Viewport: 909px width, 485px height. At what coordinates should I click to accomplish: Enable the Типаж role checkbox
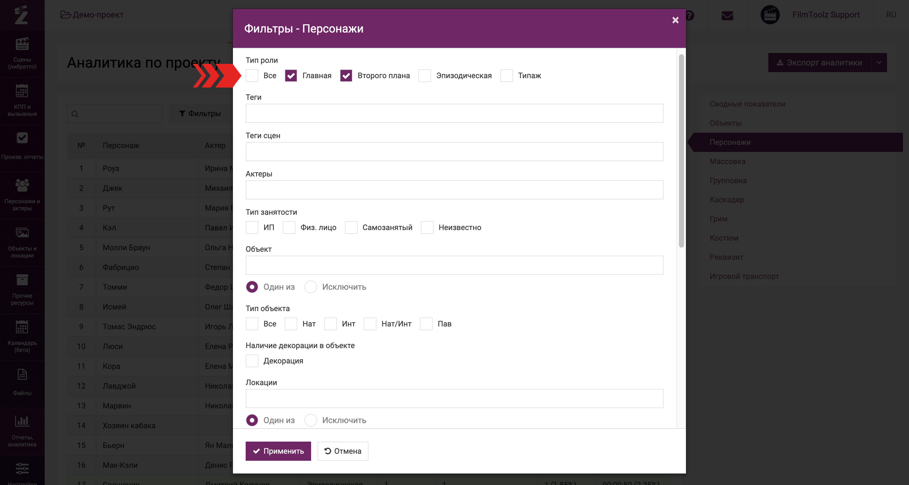tap(507, 76)
